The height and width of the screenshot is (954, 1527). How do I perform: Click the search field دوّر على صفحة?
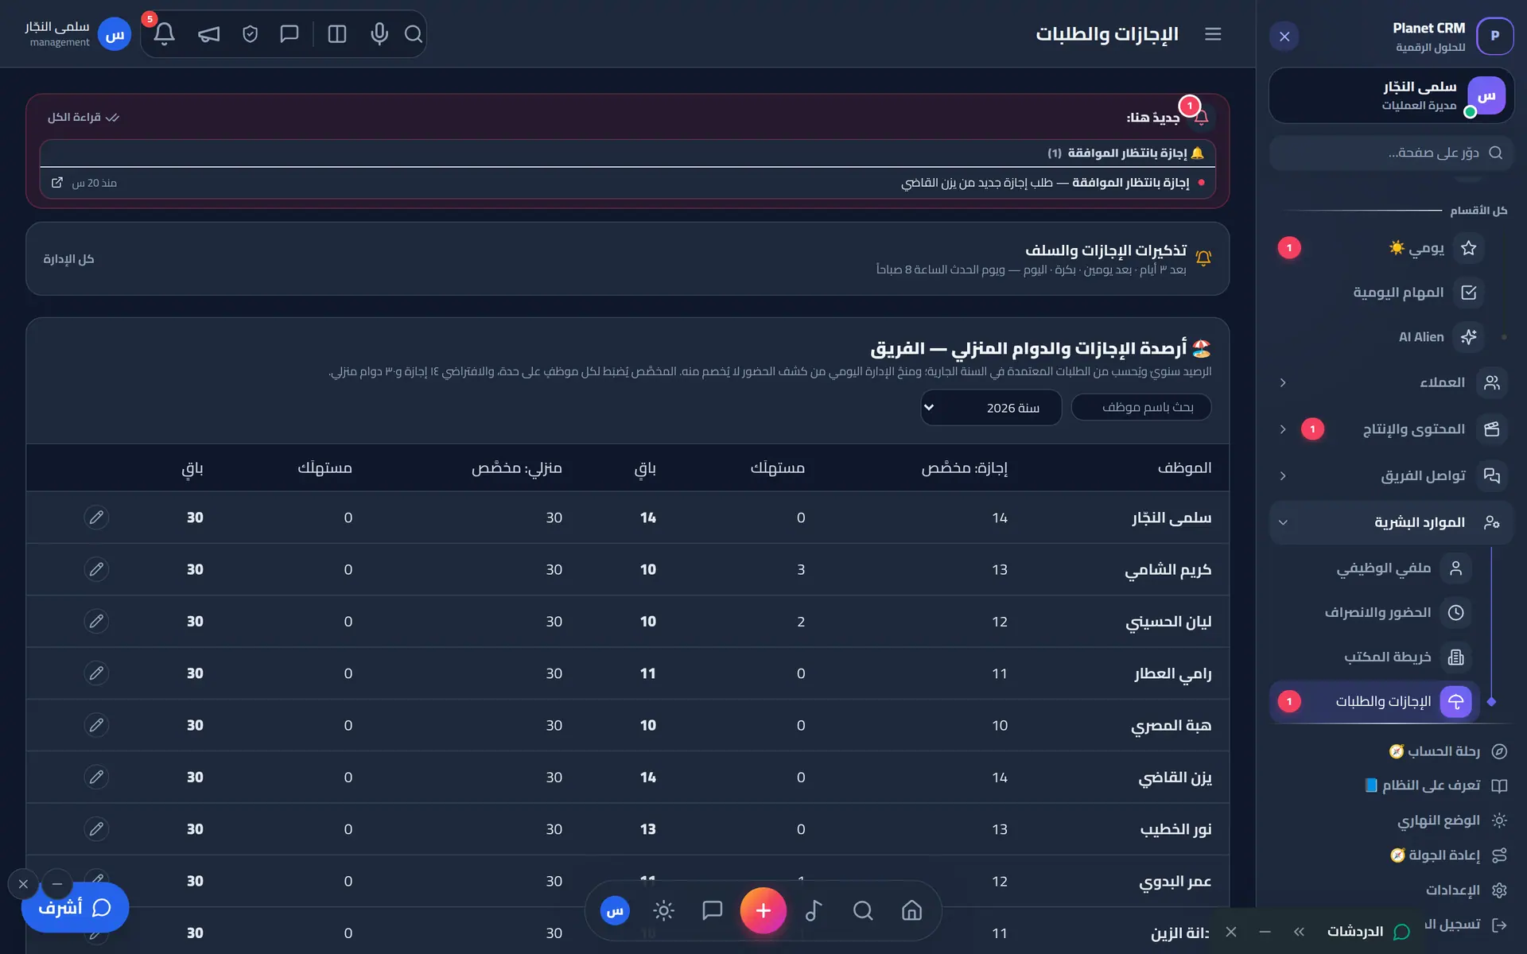point(1392,153)
